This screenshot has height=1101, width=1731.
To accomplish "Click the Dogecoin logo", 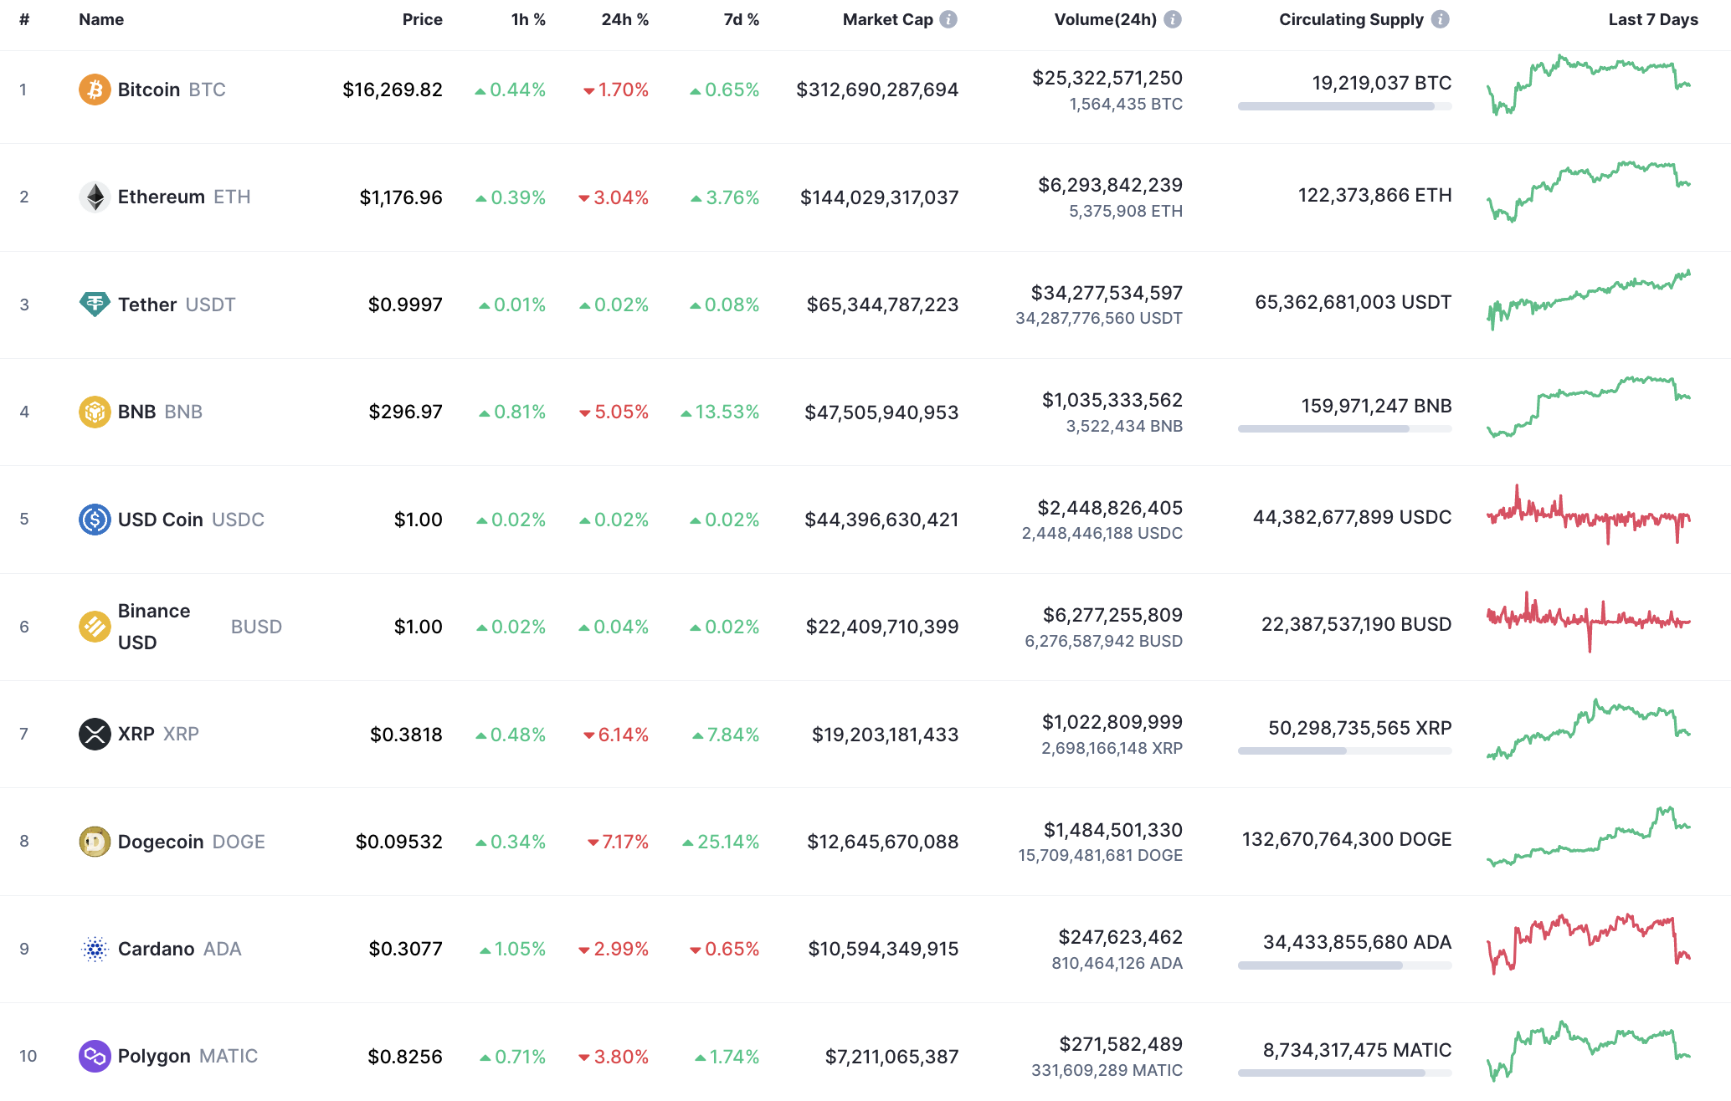I will (95, 841).
